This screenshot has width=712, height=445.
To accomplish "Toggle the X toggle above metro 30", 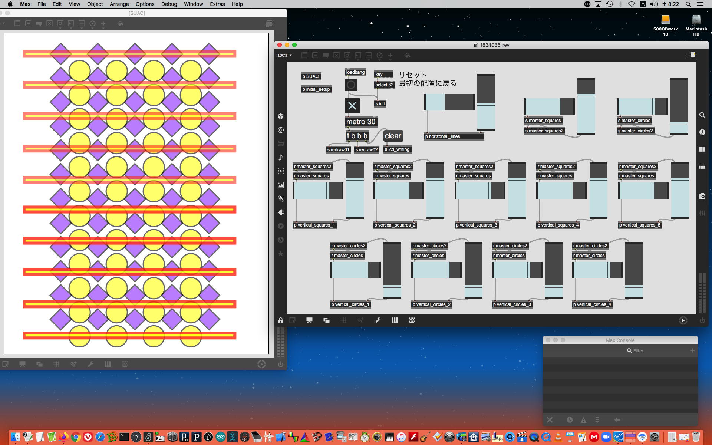I will [352, 106].
